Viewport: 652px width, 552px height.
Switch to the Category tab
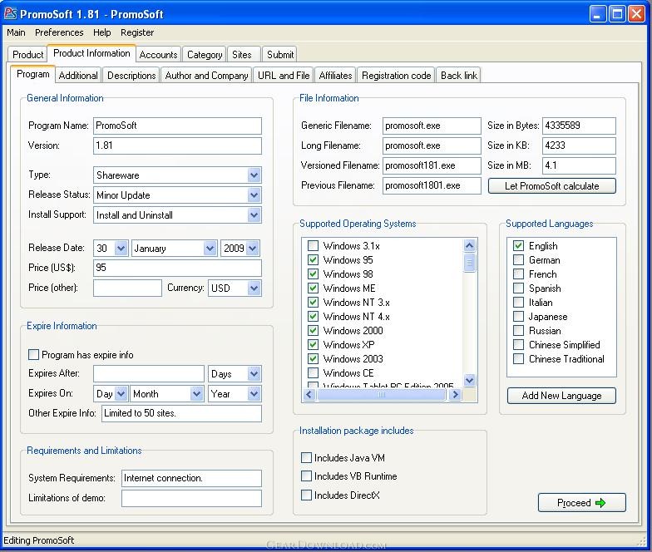point(205,55)
